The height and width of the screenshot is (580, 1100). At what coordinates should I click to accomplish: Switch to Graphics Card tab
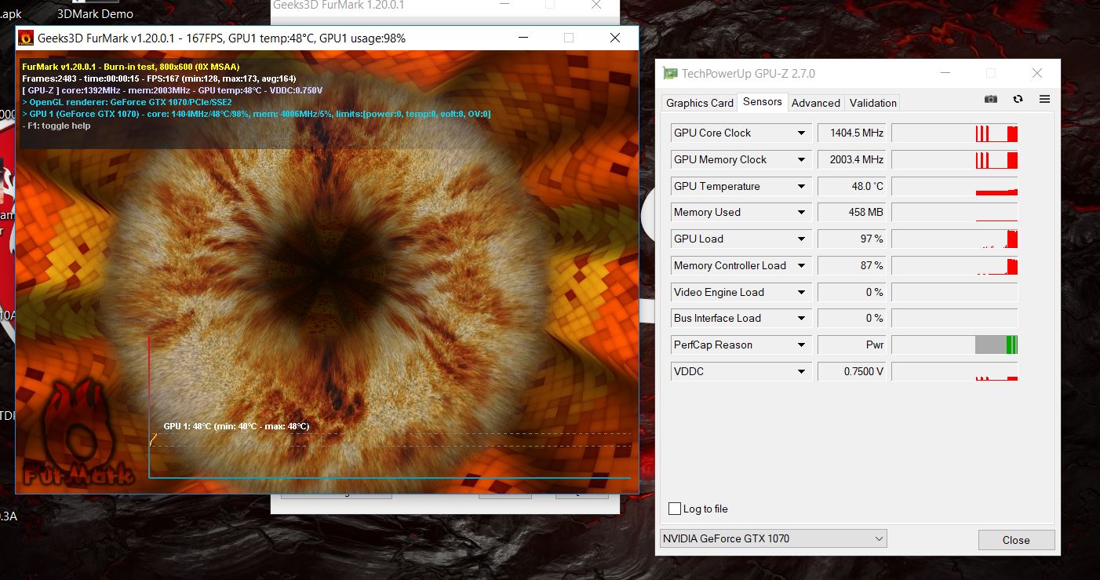click(x=700, y=103)
